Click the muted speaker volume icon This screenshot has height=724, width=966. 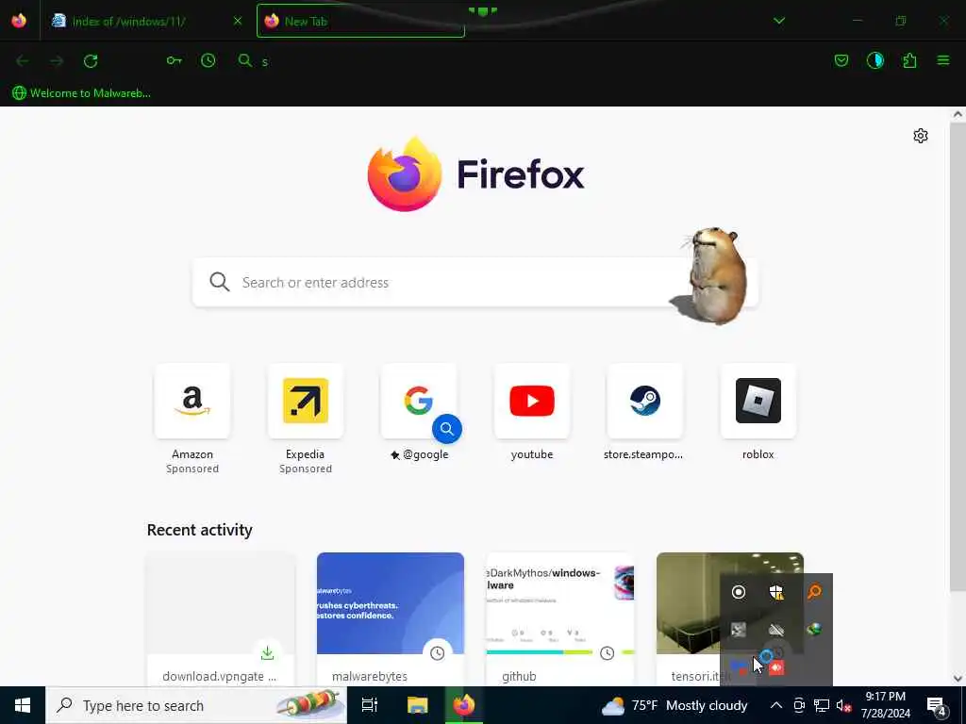click(843, 705)
